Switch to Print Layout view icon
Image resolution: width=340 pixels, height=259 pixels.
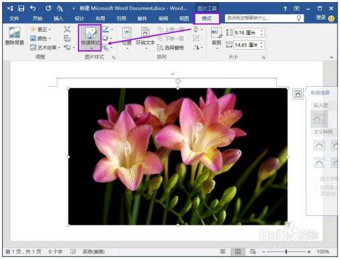click(238, 252)
